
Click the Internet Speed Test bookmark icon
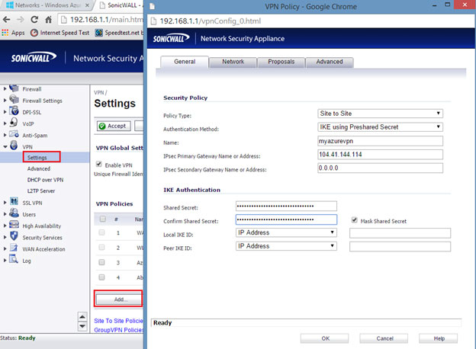pyautogui.click(x=34, y=33)
